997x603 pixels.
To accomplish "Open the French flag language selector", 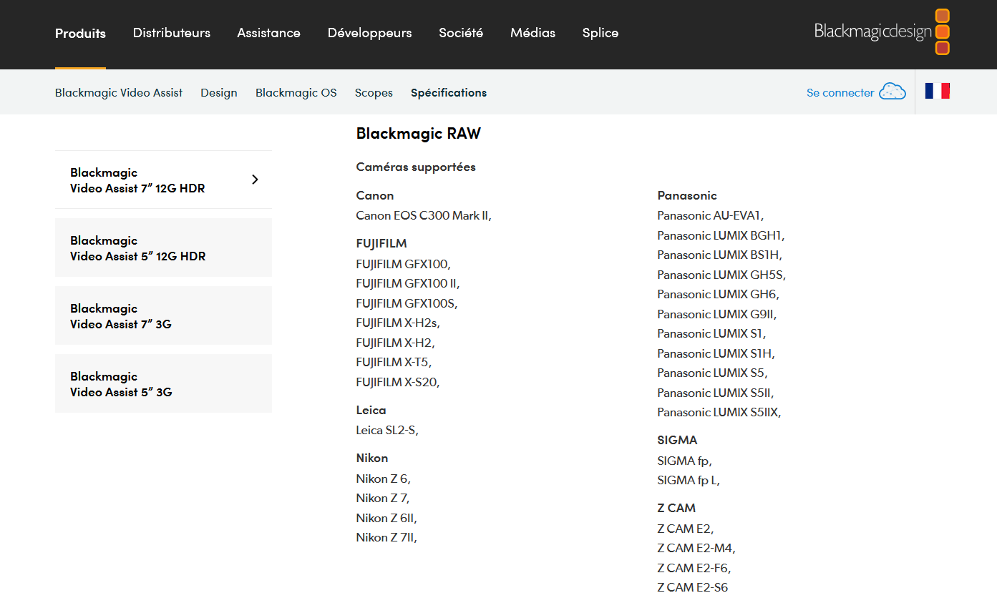I will [x=937, y=91].
